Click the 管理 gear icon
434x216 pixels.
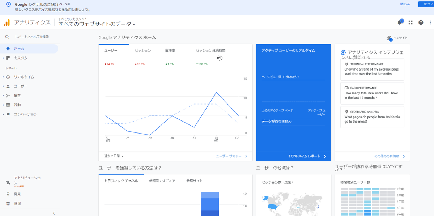tap(8, 203)
